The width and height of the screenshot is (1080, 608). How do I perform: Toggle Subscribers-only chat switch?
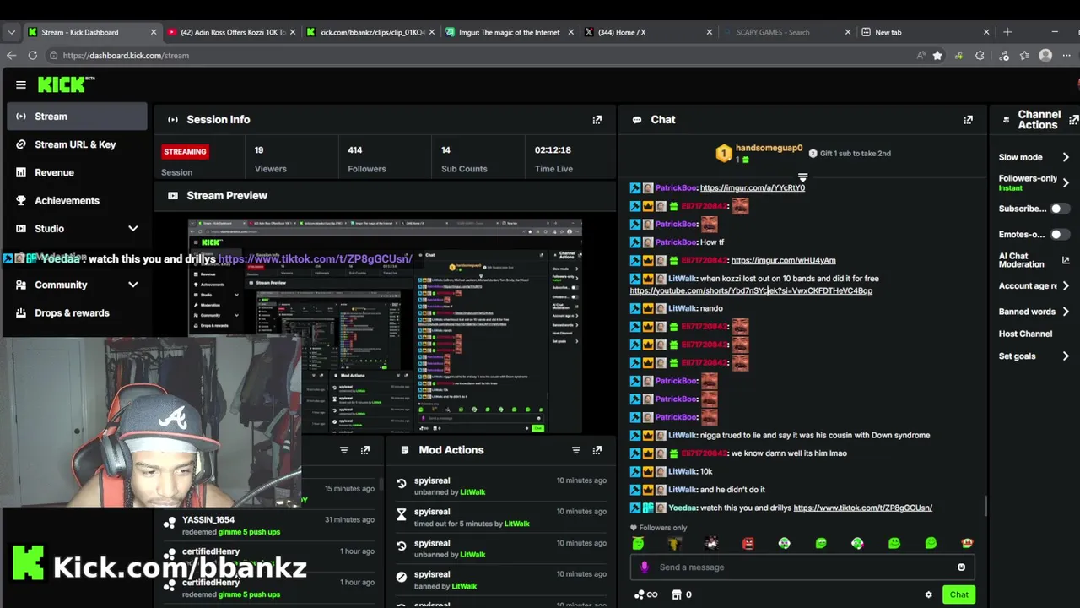tap(1060, 209)
